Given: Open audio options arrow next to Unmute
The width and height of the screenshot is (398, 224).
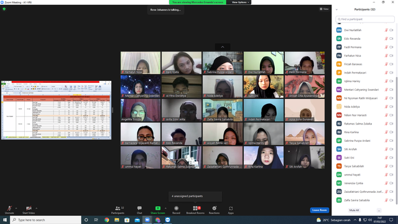Looking at the screenshot, I should click(16, 208).
